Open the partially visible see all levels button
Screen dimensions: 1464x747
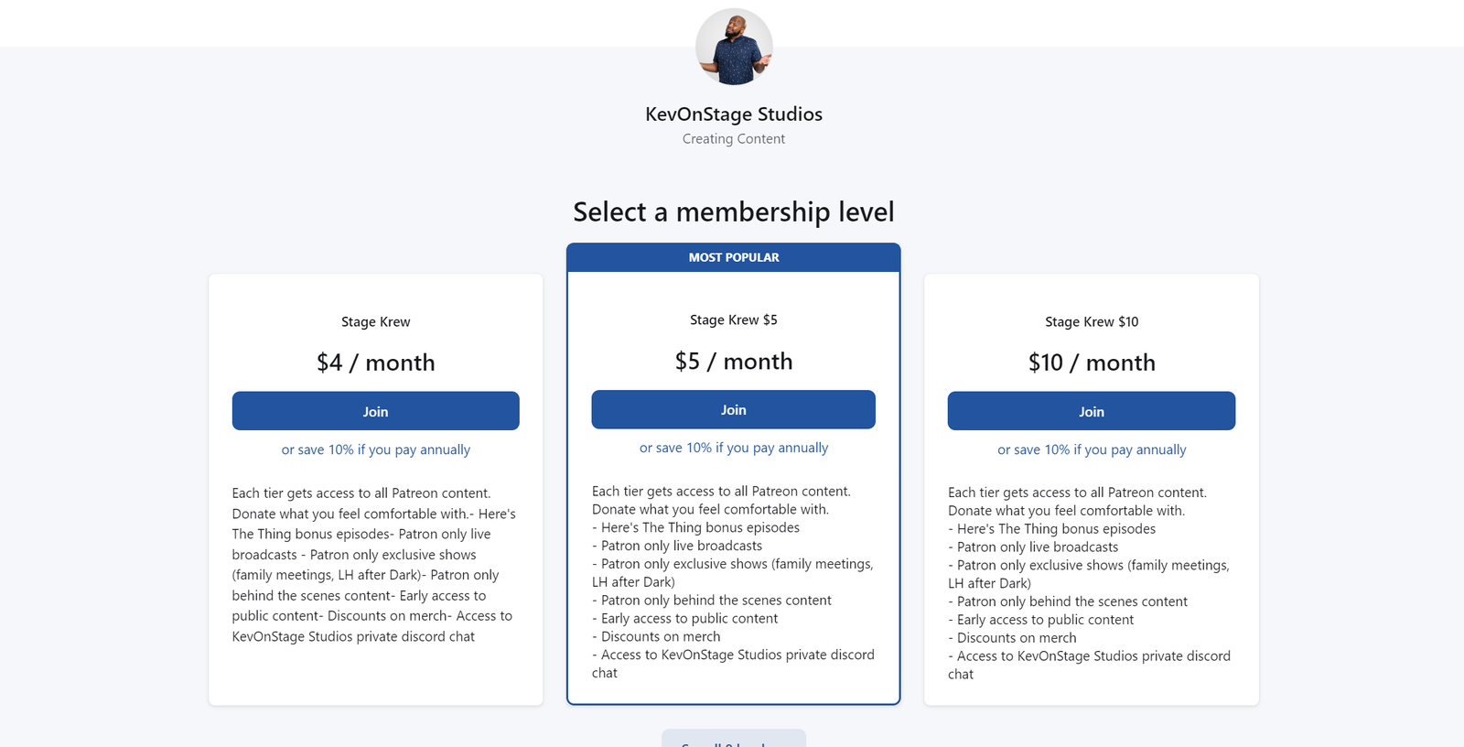[734, 739]
